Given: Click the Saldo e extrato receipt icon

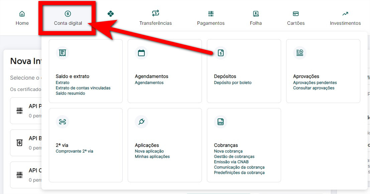Looking at the screenshot, I should pos(62,53).
